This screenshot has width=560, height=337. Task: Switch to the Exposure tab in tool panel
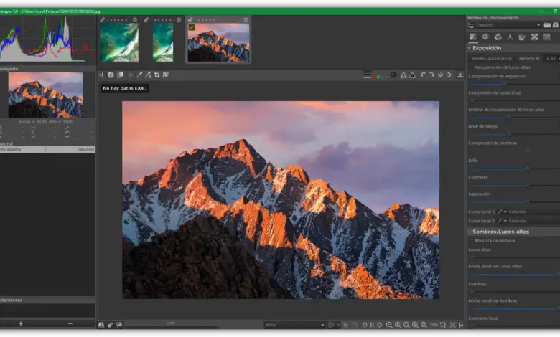click(x=472, y=37)
